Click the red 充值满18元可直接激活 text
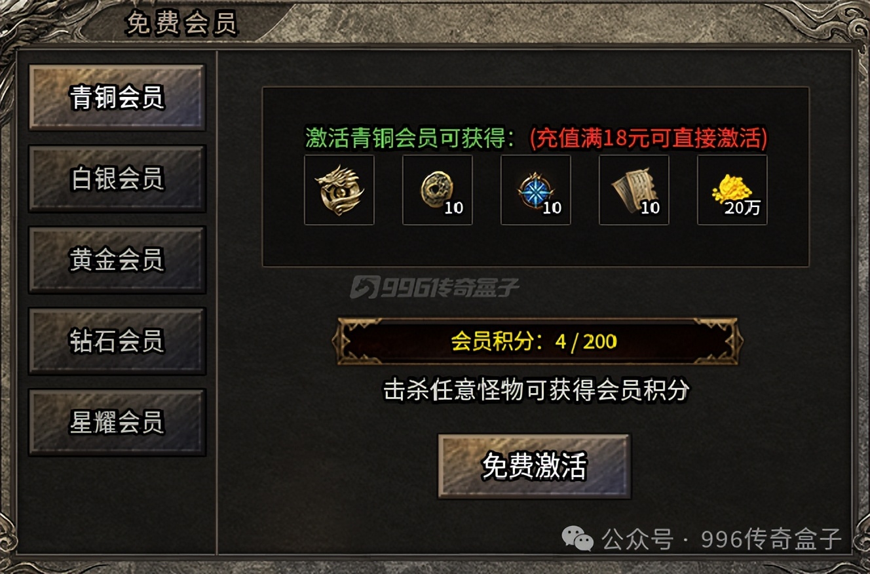 click(649, 138)
